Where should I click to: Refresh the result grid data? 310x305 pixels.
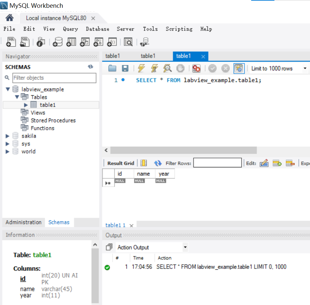pyautogui.click(x=157, y=163)
